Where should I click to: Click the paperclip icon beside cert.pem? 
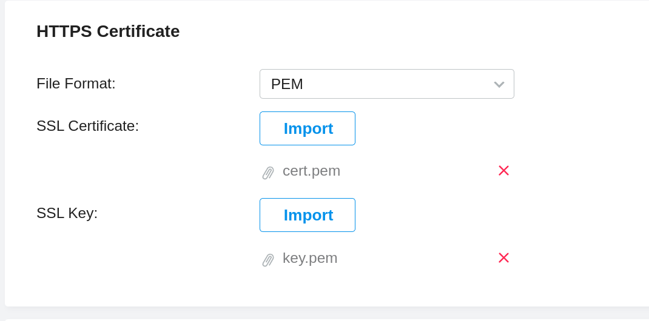pos(268,173)
